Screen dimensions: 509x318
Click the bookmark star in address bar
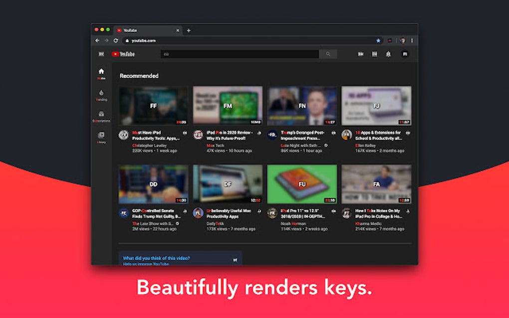(378, 40)
